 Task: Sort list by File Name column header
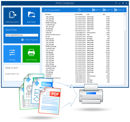48,14
